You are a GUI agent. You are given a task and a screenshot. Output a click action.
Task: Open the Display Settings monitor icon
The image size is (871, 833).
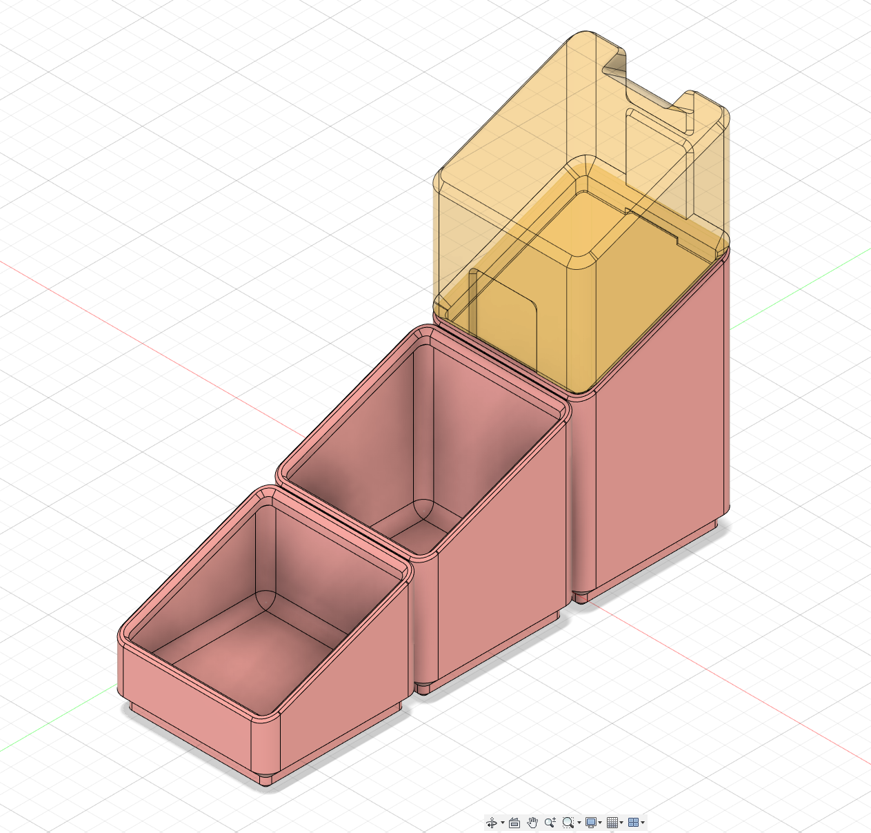click(x=591, y=823)
